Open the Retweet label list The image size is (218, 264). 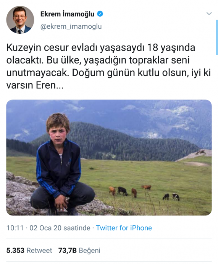point(39,250)
